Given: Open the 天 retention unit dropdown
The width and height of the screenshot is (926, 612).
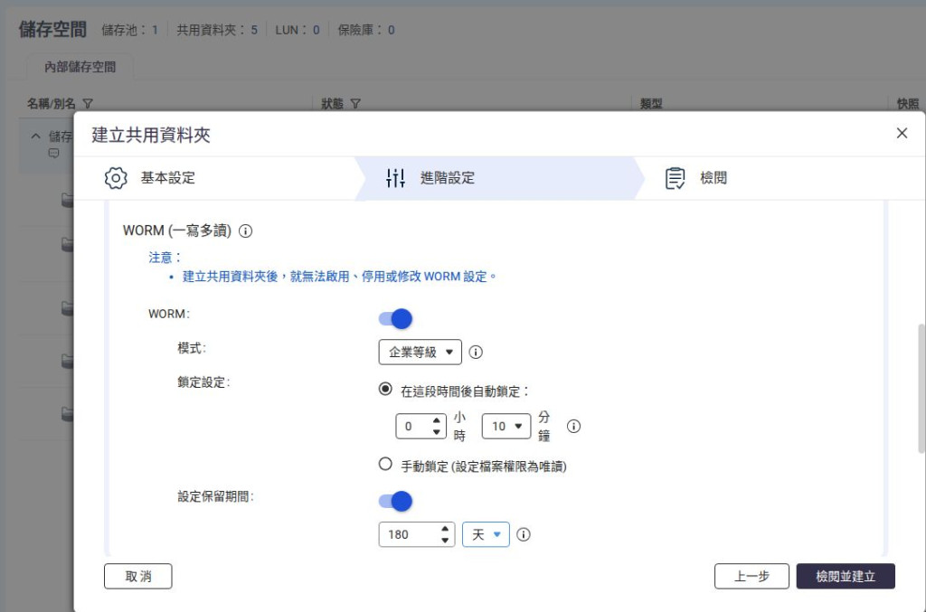Looking at the screenshot, I should [x=486, y=534].
